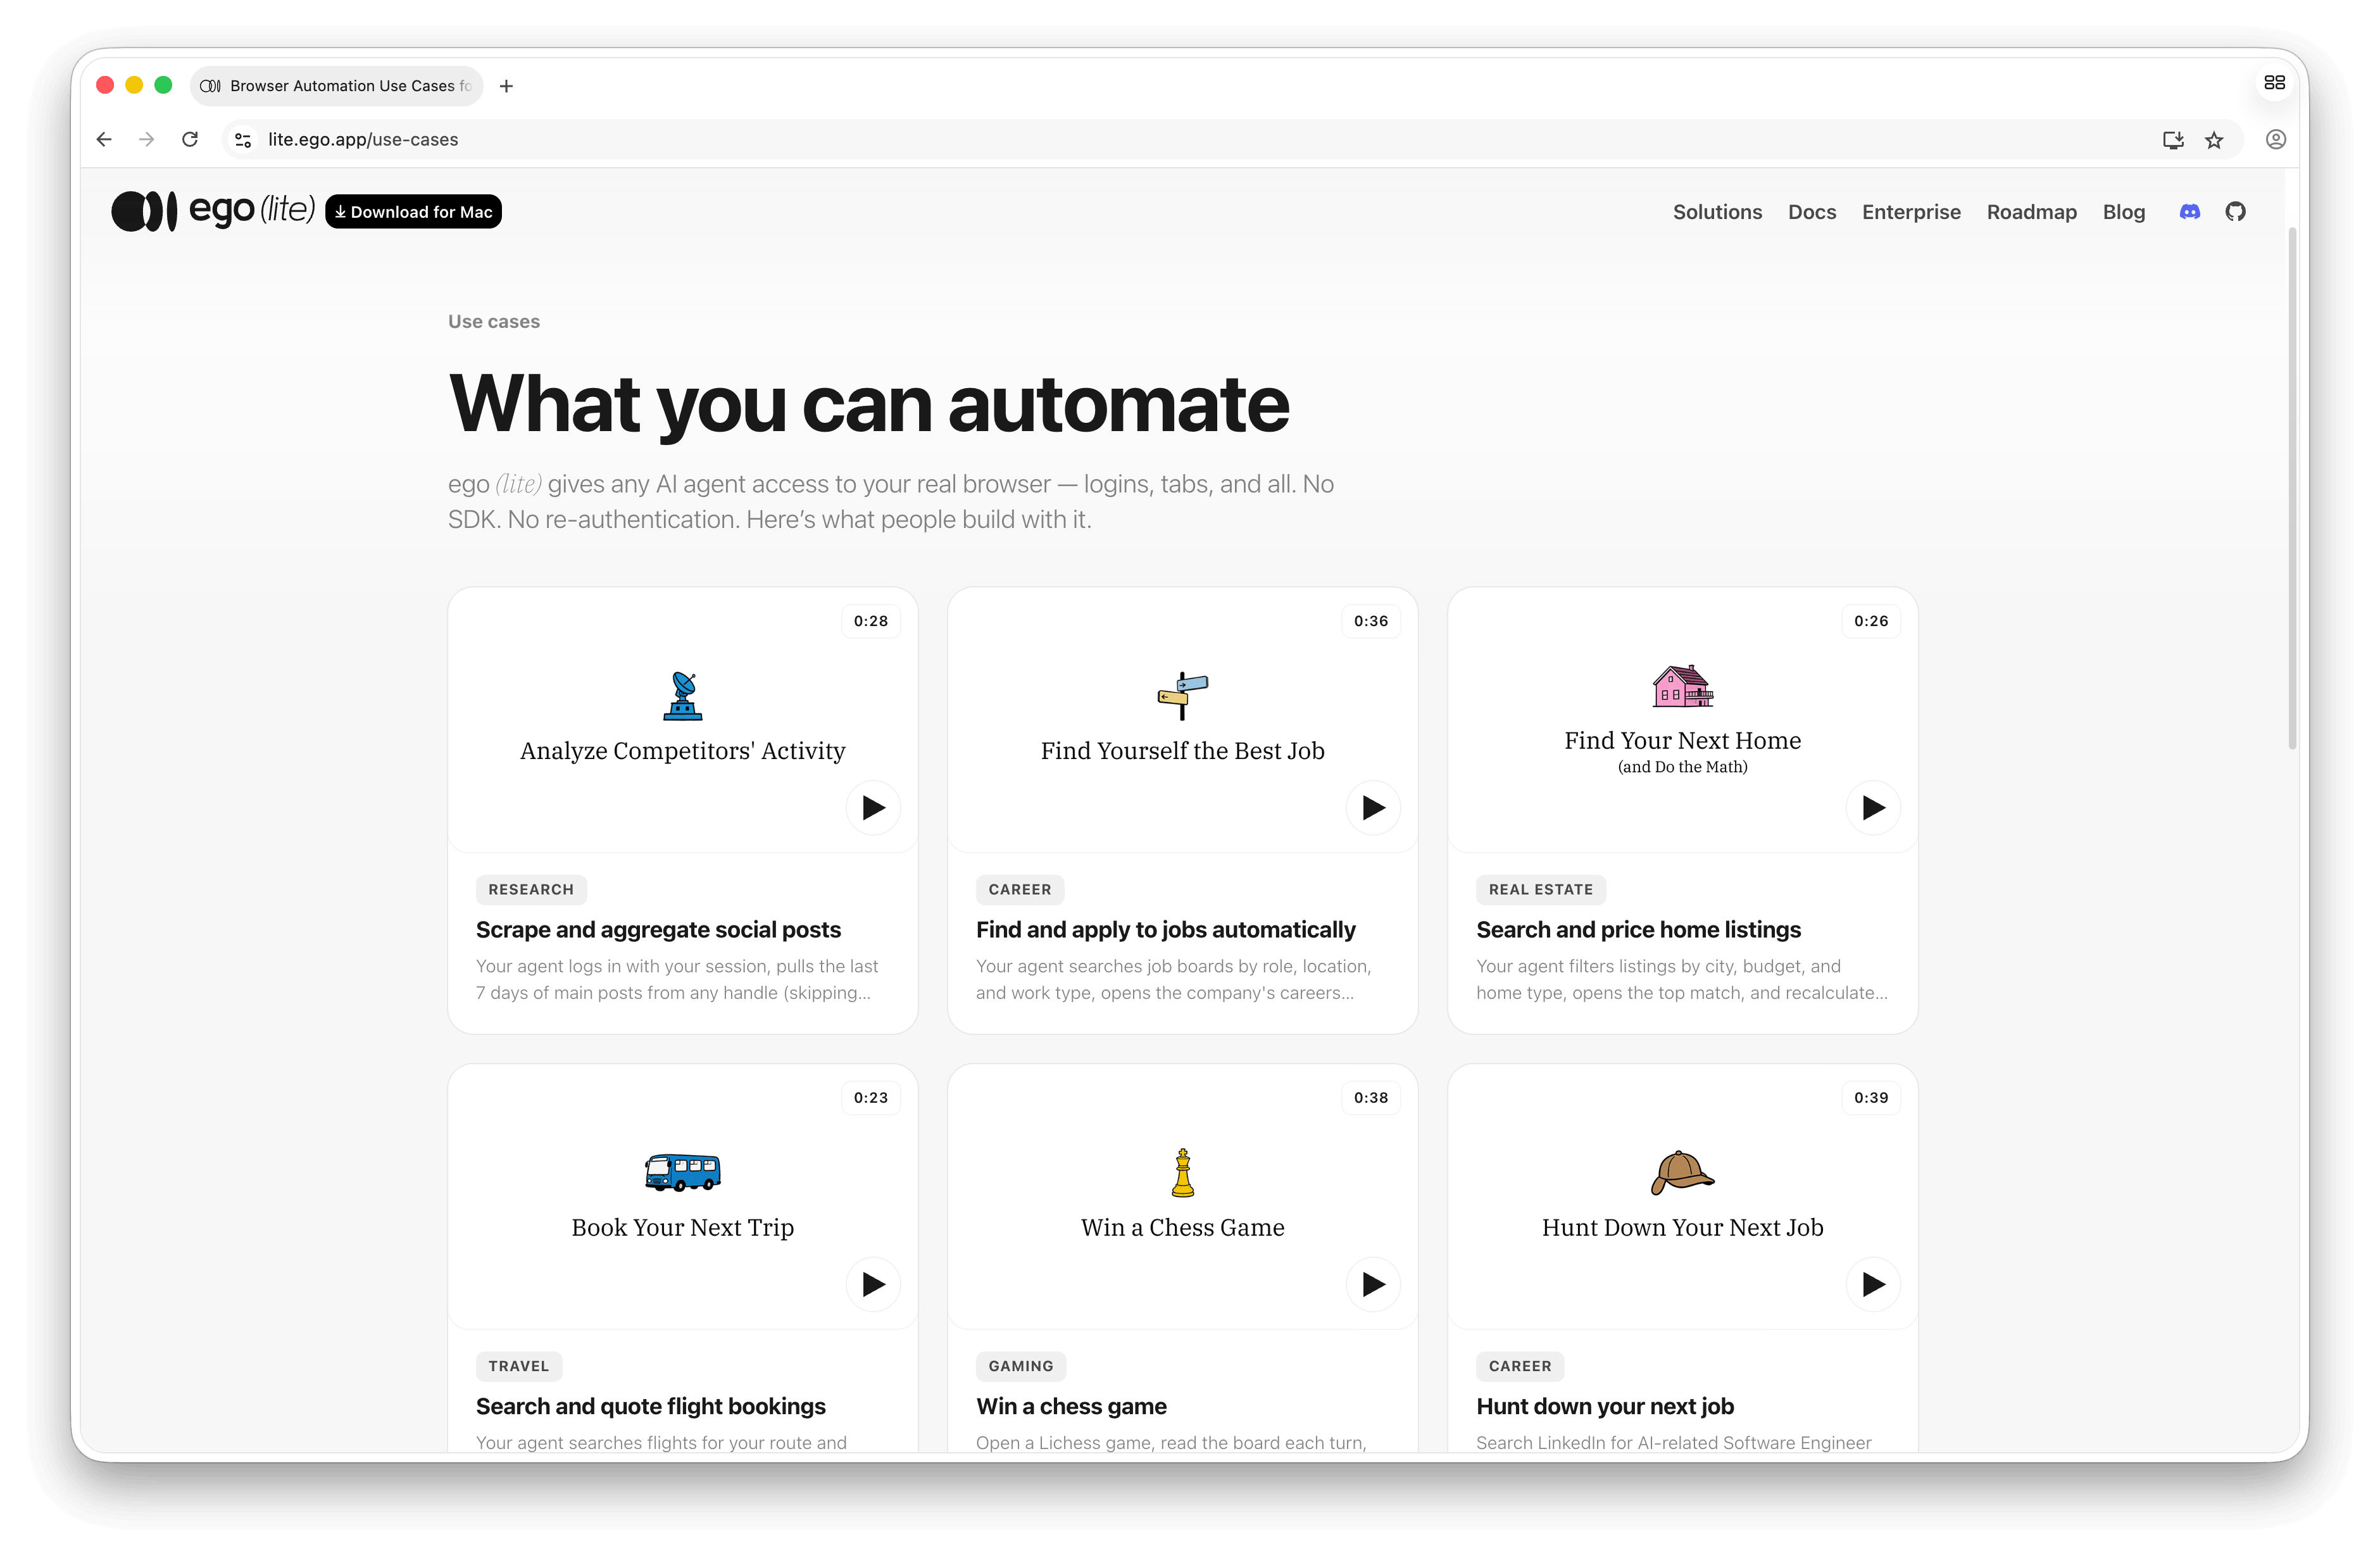This screenshot has width=2380, height=1556.
Task: Open the Roadmap link
Action: [2031, 212]
